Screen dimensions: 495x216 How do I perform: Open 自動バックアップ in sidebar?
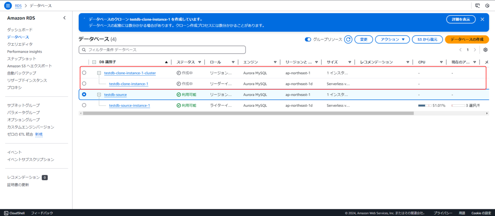click(21, 73)
